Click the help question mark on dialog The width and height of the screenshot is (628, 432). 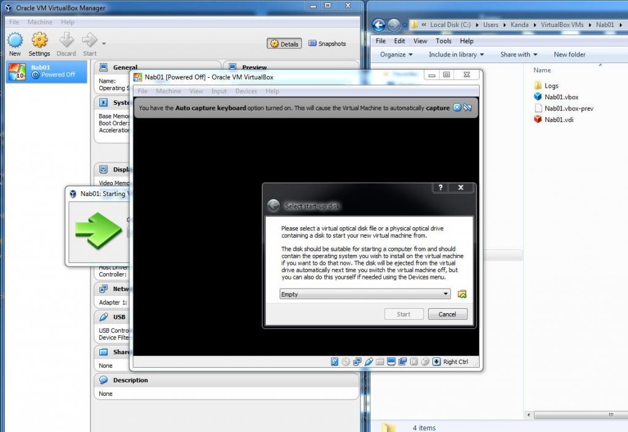click(x=440, y=188)
